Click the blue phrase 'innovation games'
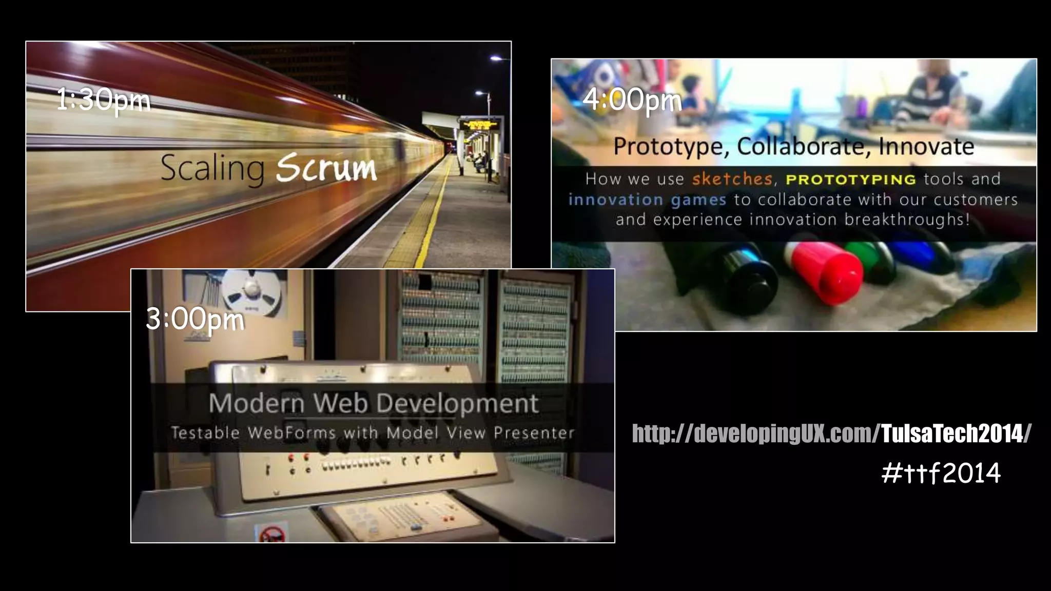 [x=647, y=200]
